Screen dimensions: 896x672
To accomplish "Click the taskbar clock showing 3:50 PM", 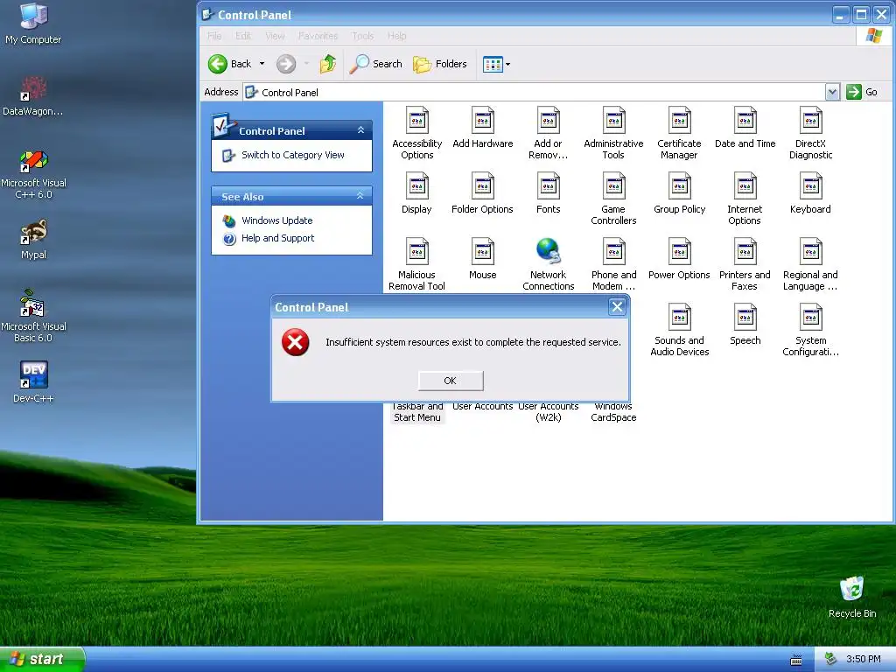I will click(864, 660).
